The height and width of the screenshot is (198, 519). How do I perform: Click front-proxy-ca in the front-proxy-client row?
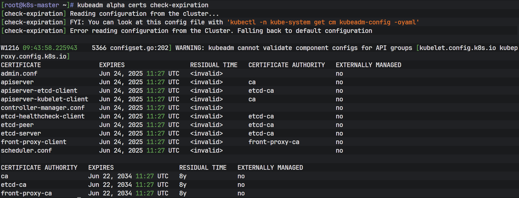[x=274, y=142]
